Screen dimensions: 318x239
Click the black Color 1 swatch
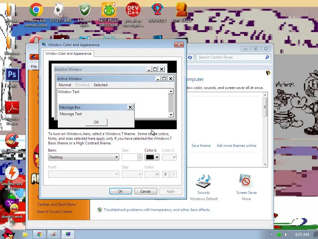150,157
